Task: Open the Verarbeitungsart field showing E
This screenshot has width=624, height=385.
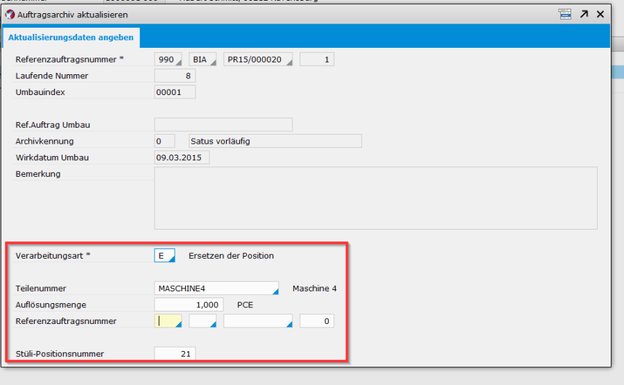Action: (165, 255)
